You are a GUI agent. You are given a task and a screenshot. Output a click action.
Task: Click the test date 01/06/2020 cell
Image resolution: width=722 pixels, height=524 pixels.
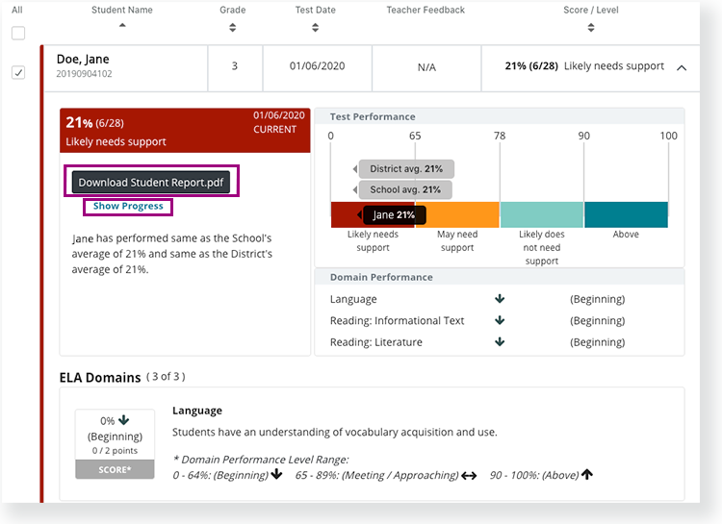pyautogui.click(x=318, y=66)
